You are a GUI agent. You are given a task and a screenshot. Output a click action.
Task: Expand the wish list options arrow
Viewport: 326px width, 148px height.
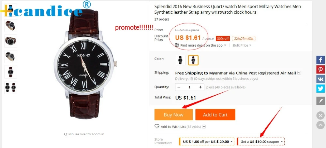(x=204, y=127)
